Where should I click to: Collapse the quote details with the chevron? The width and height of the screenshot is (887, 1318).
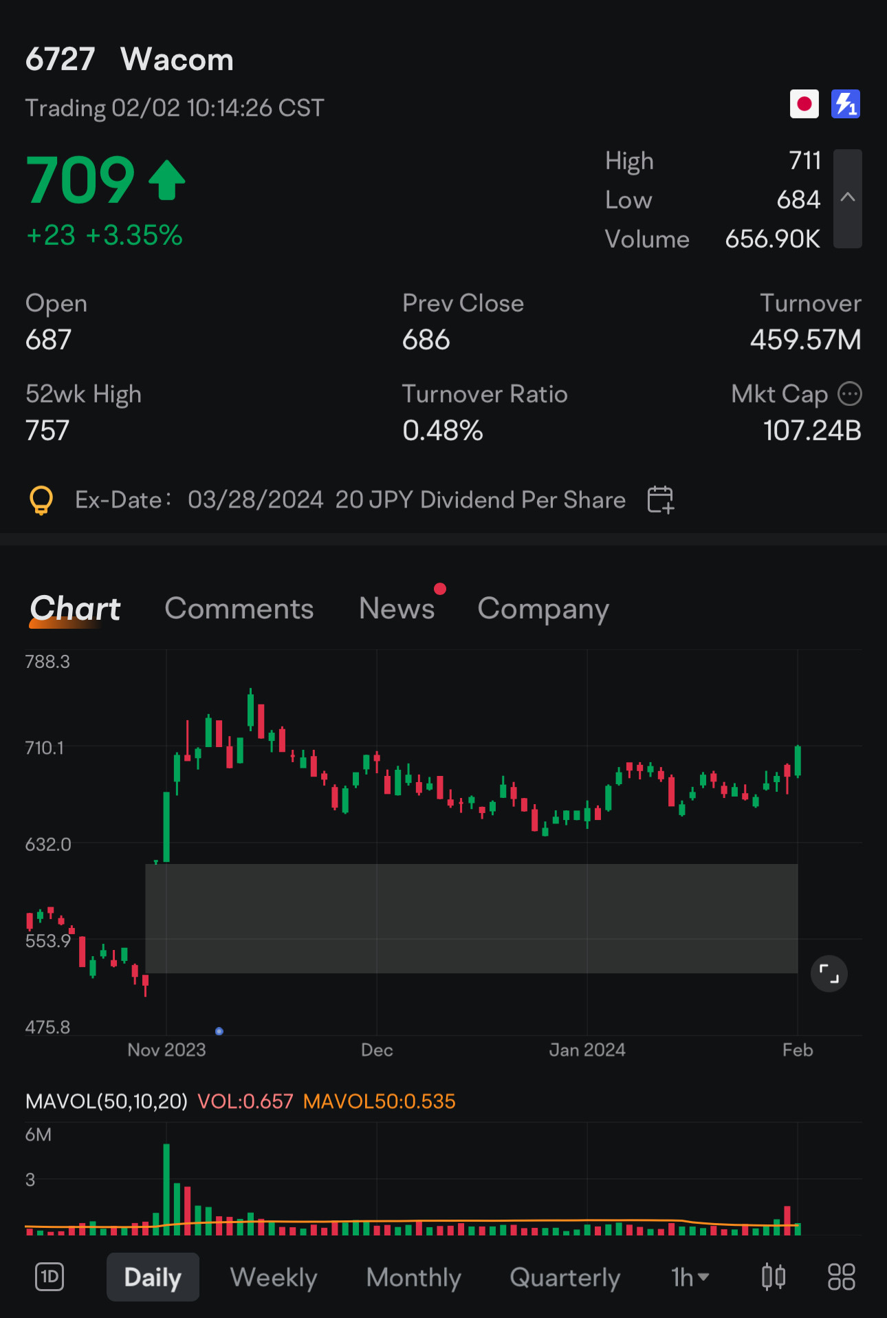[848, 198]
